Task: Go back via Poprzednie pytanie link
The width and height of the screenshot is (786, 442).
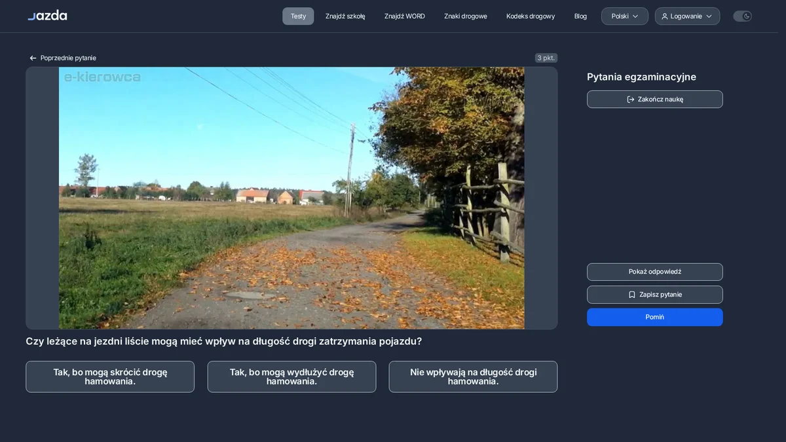Action: tap(63, 58)
